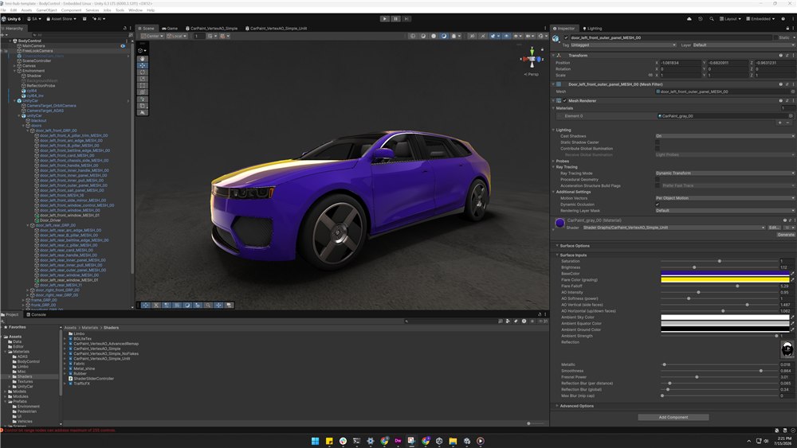Click the help icon in the top bar
The image size is (797, 448).
tap(783, 19)
